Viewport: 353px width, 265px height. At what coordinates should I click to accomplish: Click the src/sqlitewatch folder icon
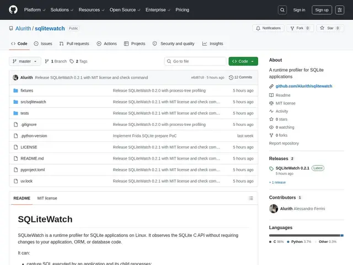click(x=16, y=102)
